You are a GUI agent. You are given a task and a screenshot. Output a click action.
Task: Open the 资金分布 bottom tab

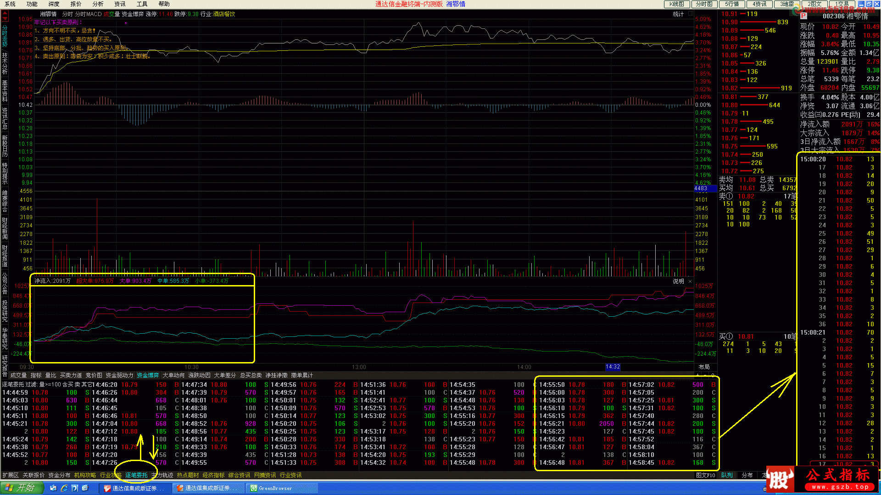(x=59, y=475)
